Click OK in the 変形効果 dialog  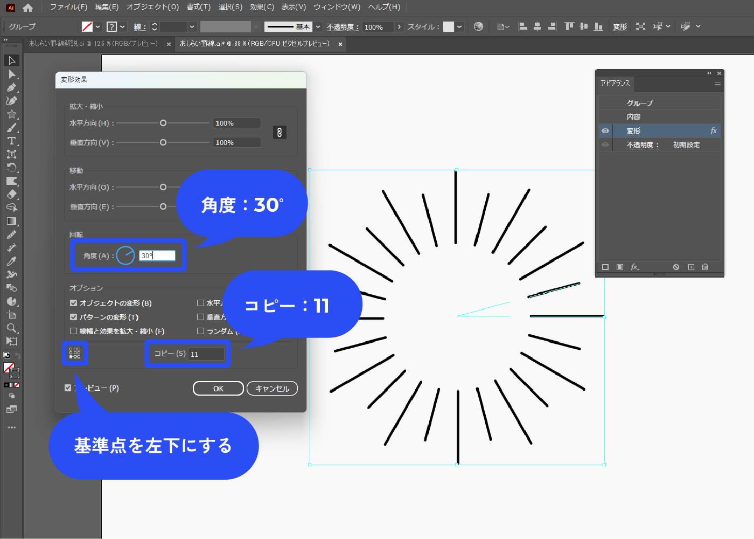point(218,389)
